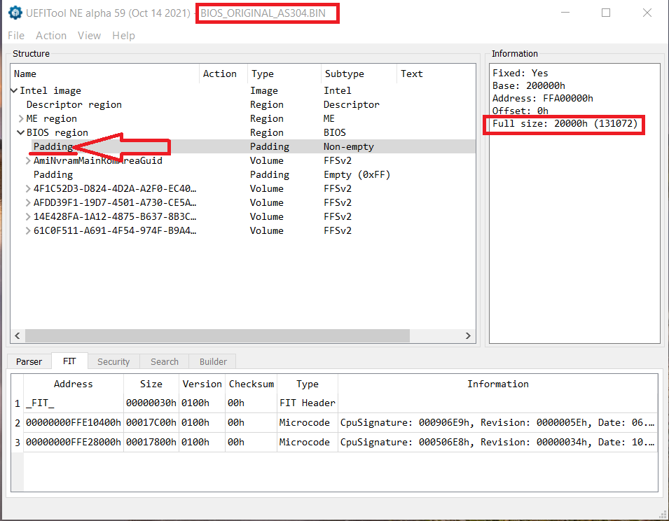Switch to the Builder tab
669x521 pixels.
pyautogui.click(x=213, y=361)
